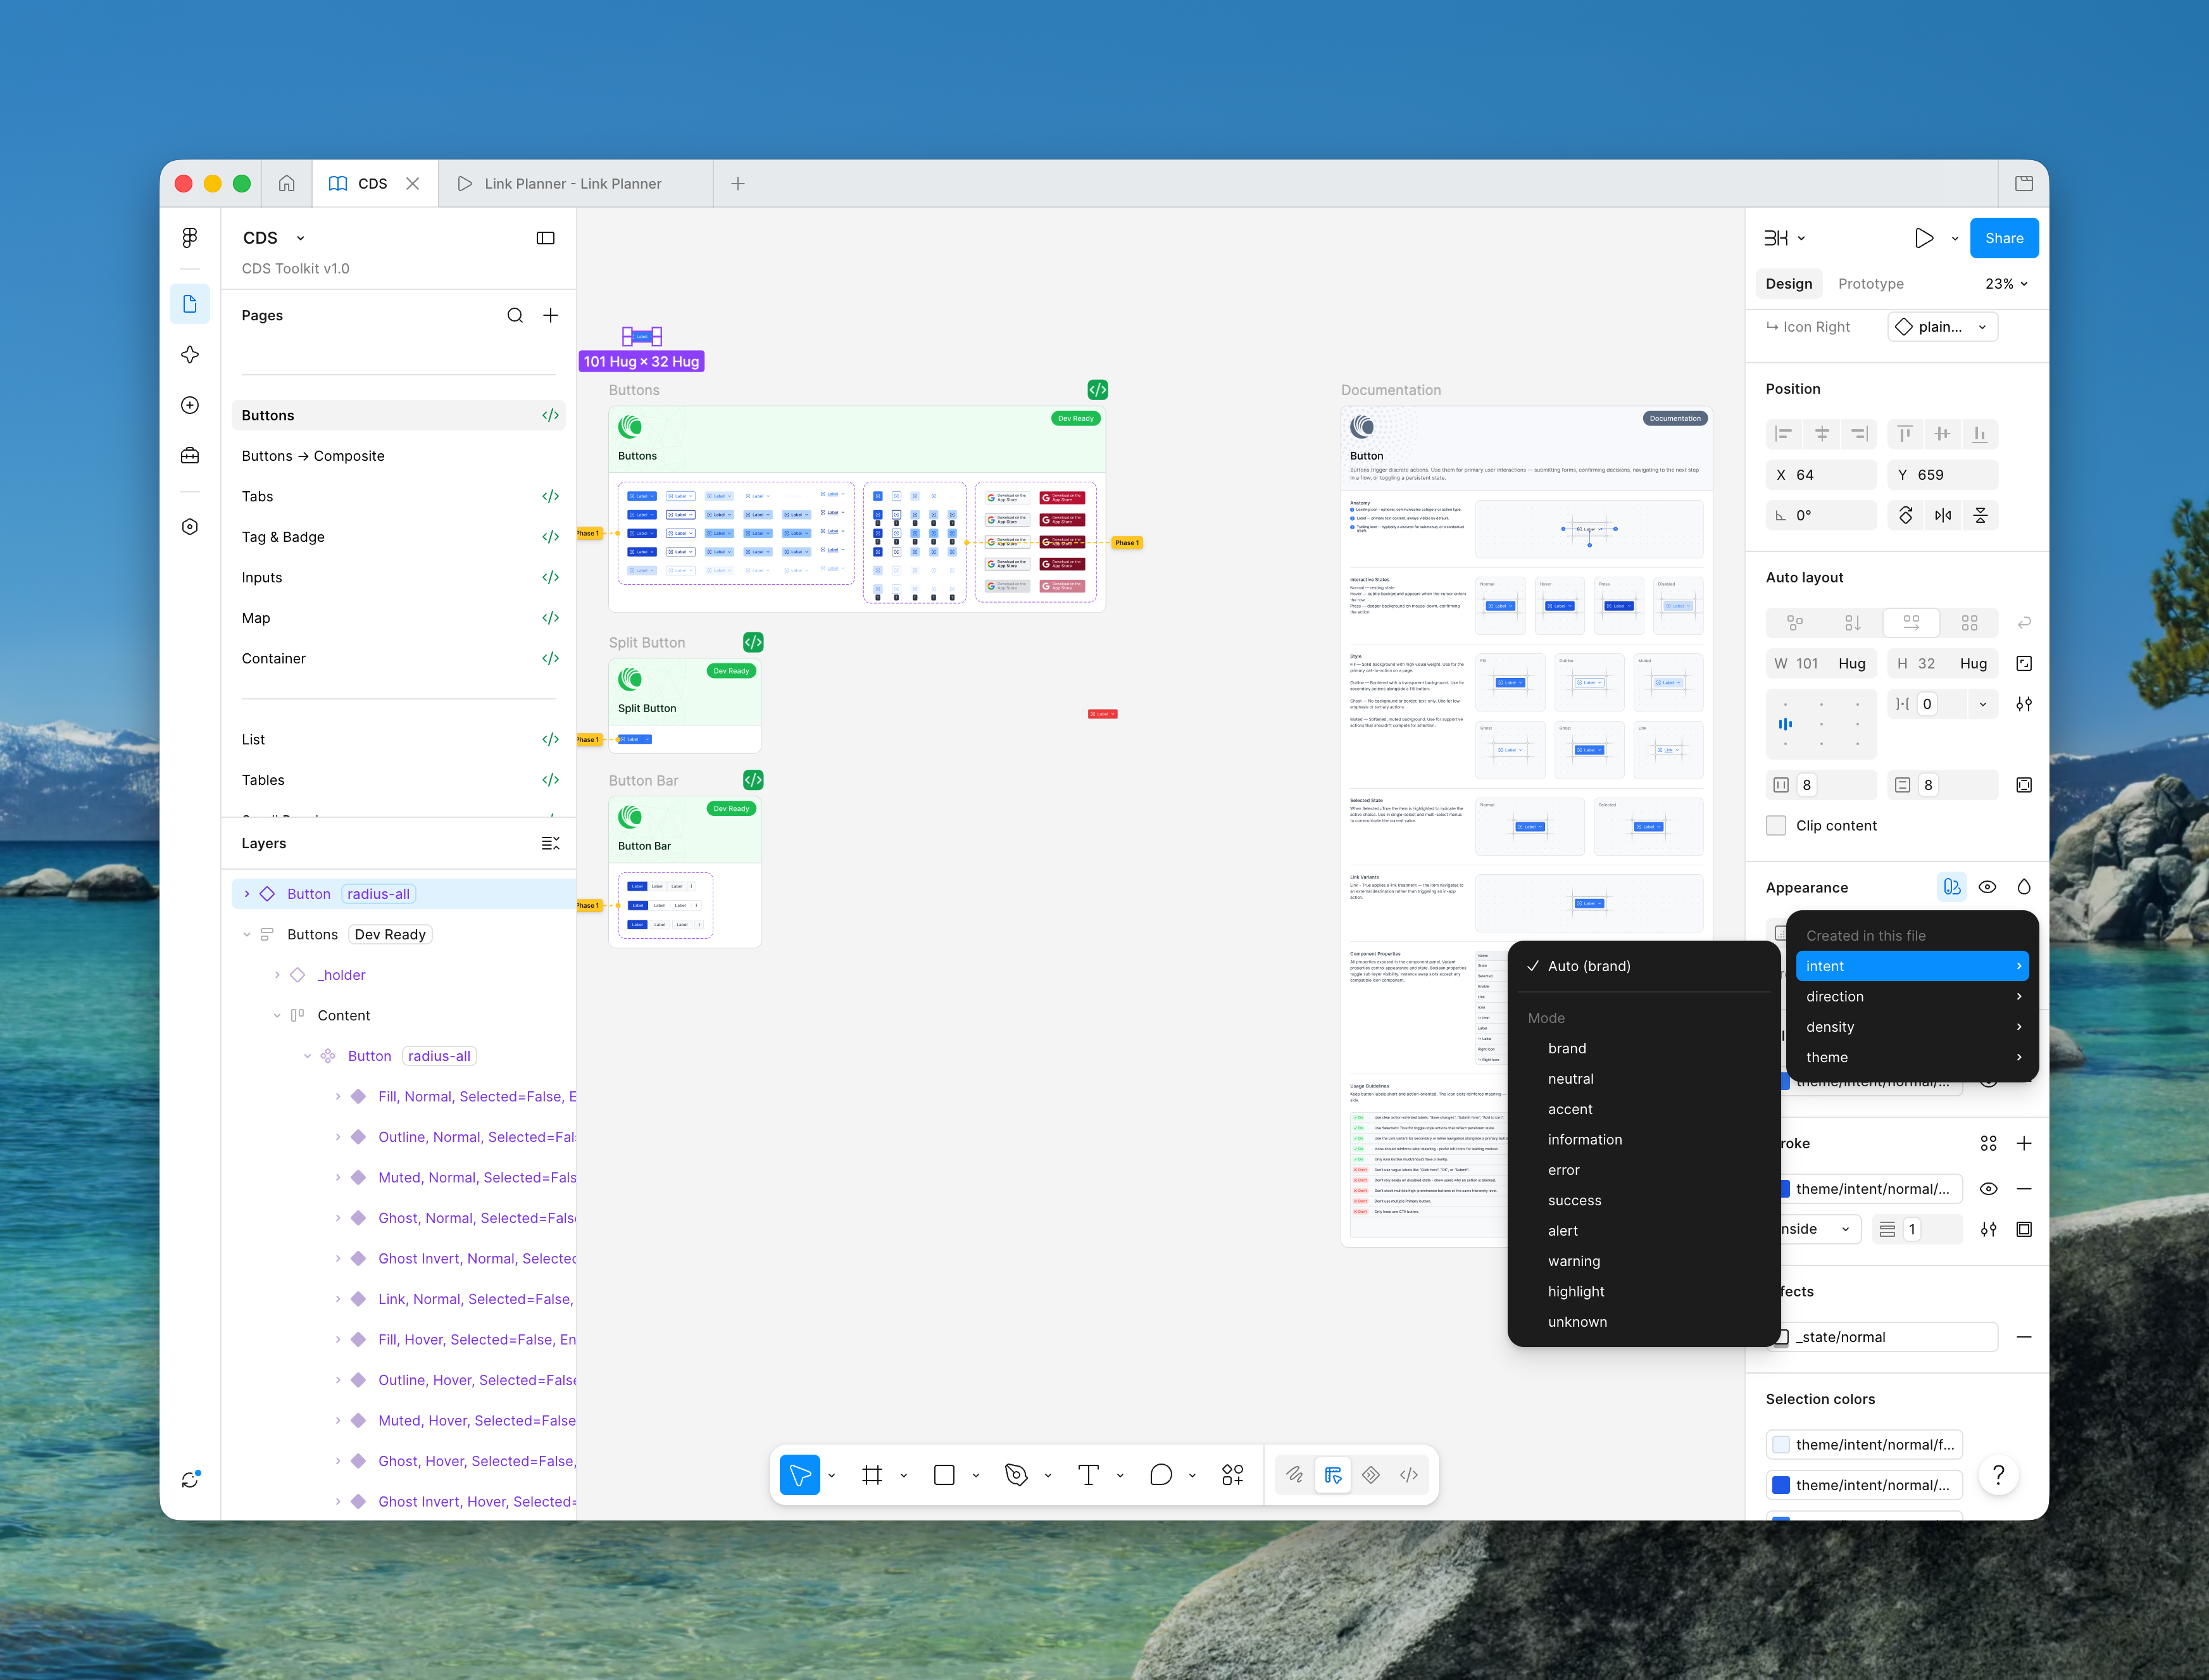Add a new page with the plus button

[550, 315]
